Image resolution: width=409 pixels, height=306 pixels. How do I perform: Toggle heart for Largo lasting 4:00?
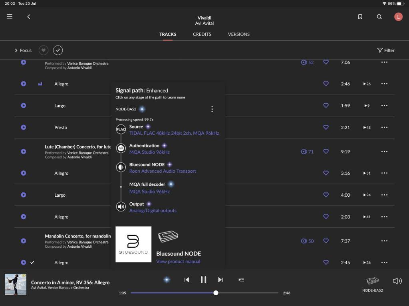(x=326, y=195)
